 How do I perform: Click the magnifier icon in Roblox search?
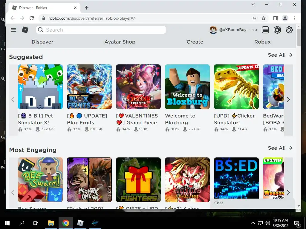click(41, 30)
